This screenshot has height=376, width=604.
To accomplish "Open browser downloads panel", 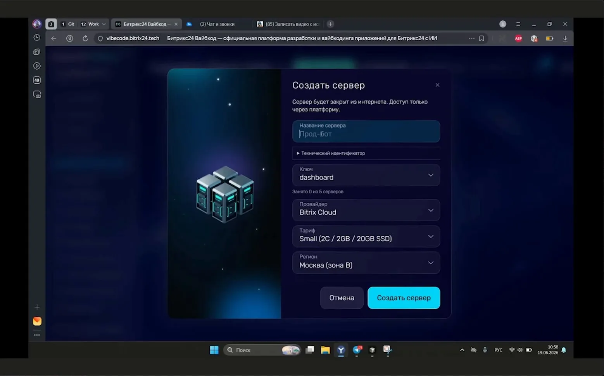I will pyautogui.click(x=565, y=38).
